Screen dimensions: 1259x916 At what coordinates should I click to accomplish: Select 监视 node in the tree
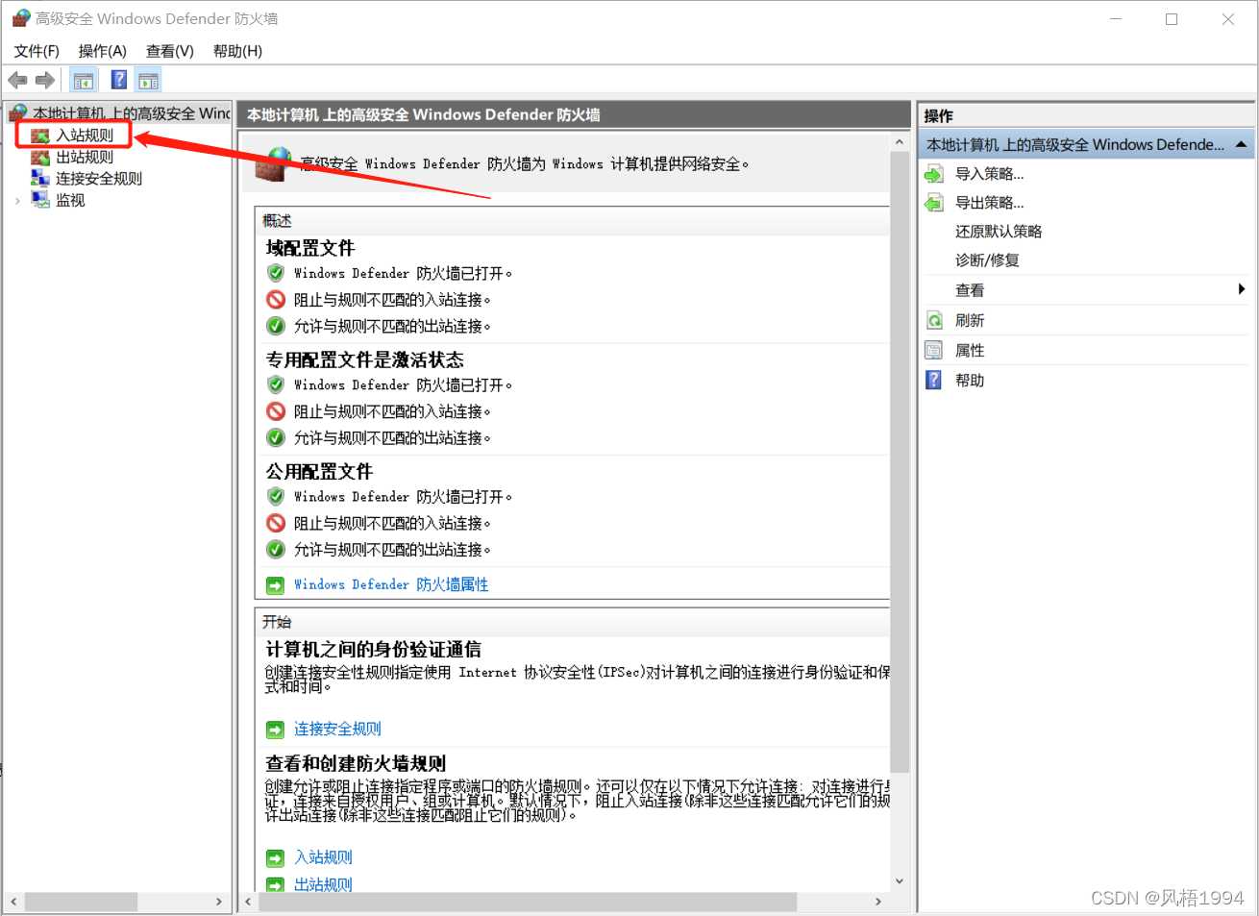(70, 200)
